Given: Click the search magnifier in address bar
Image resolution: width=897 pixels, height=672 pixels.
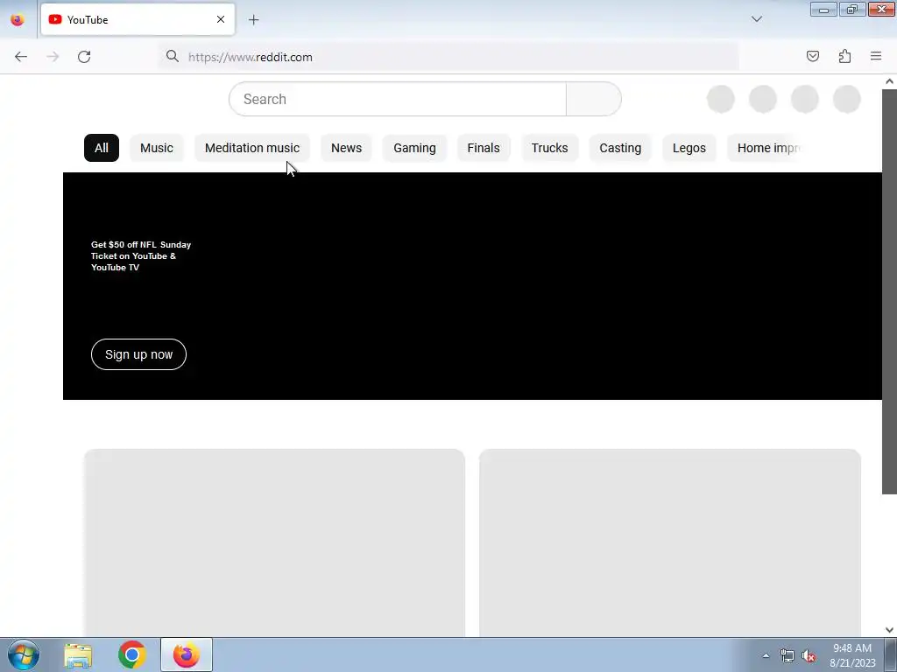Looking at the screenshot, I should [x=173, y=56].
